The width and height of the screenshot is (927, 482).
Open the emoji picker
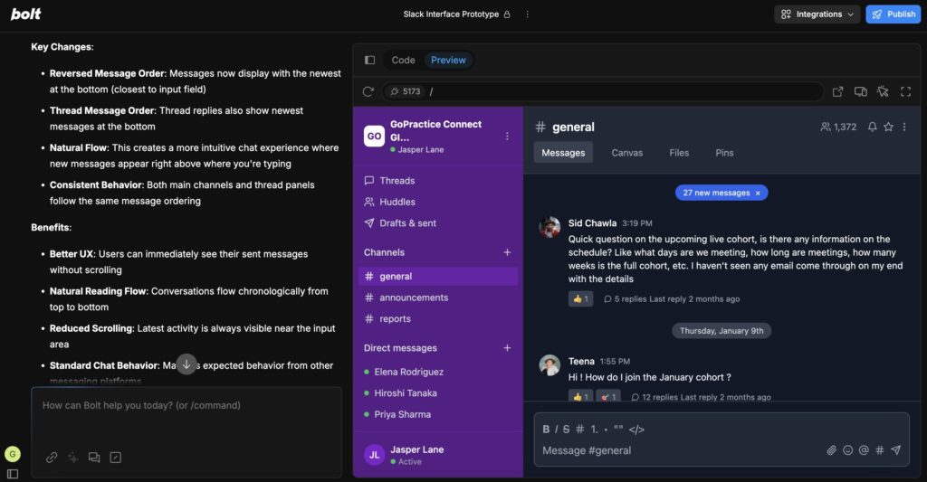click(x=847, y=450)
